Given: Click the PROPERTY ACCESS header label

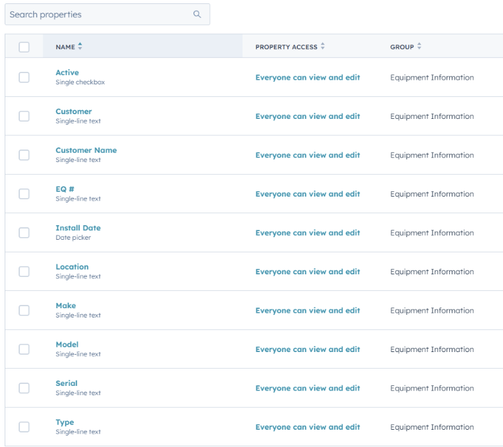Looking at the screenshot, I should (x=286, y=46).
